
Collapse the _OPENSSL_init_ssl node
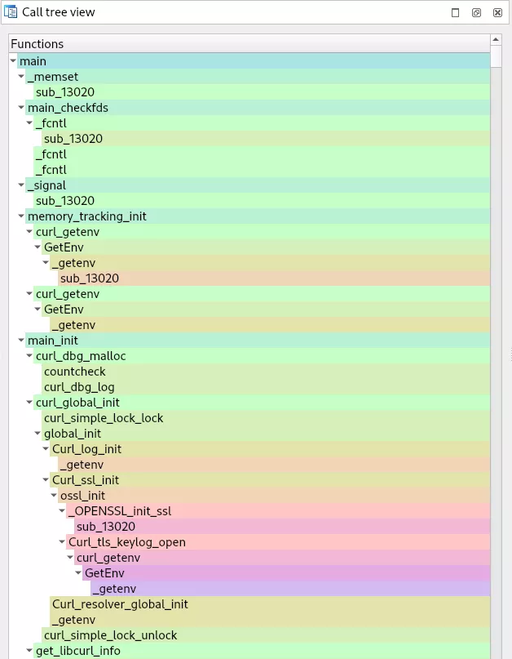click(62, 510)
